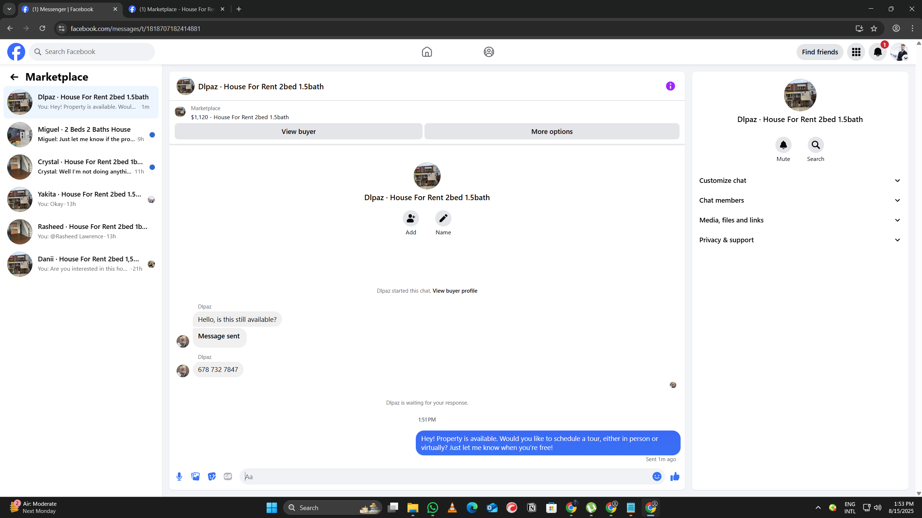This screenshot has height=518, width=922.
Task: Expand the Media, files and links section
Action: [799, 220]
